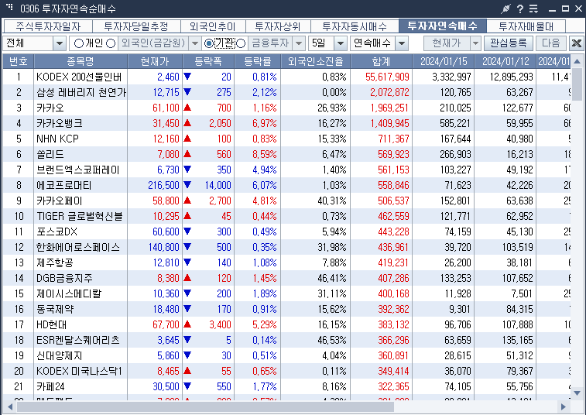The height and width of the screenshot is (415, 586).
Task: Click the 2024/01/12 column header
Action: [x=505, y=61]
